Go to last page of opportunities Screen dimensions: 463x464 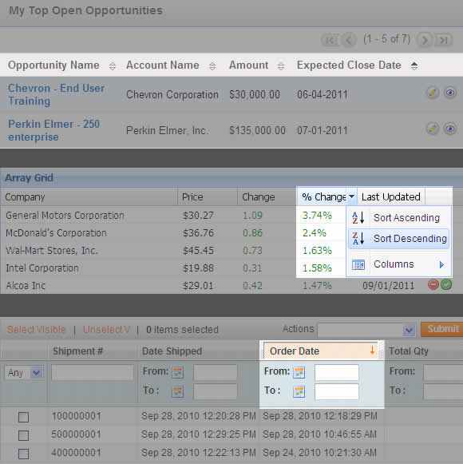tap(444, 40)
